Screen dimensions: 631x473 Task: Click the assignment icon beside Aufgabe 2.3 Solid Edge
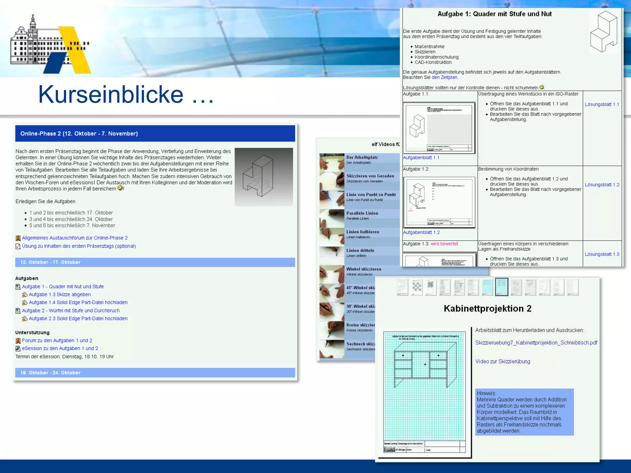pos(25,319)
